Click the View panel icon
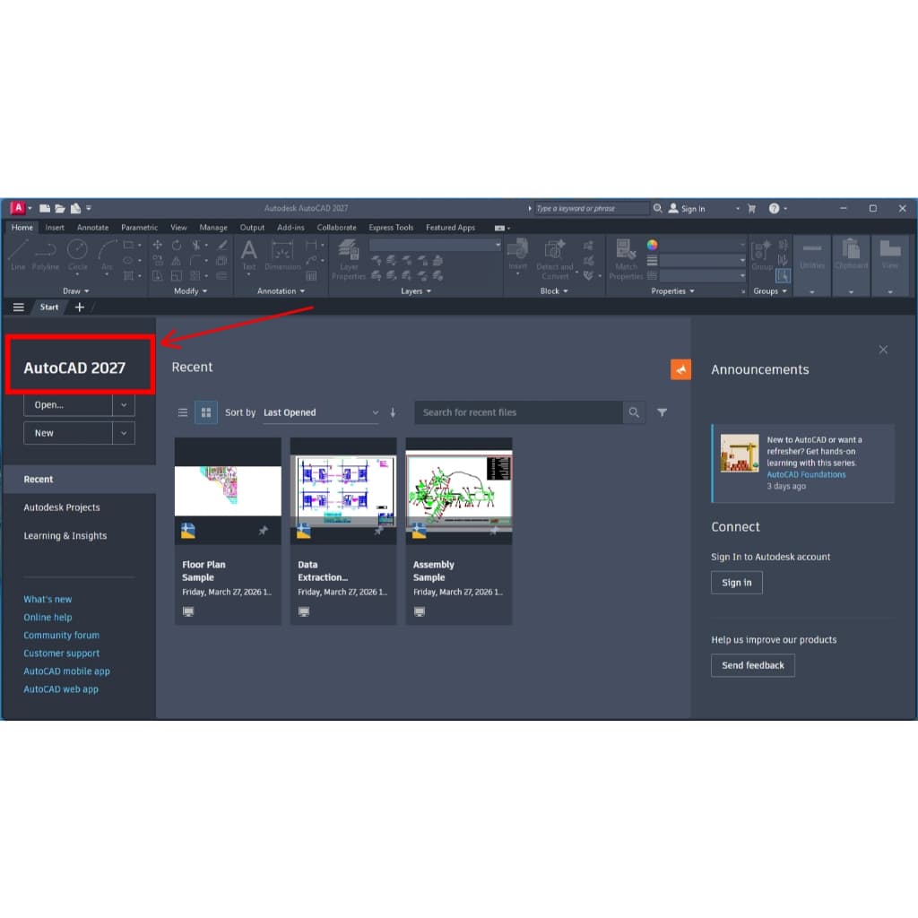Image resolution: width=918 pixels, height=918 pixels. (890, 255)
